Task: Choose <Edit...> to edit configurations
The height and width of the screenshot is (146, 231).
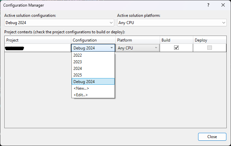Action: tap(93, 95)
